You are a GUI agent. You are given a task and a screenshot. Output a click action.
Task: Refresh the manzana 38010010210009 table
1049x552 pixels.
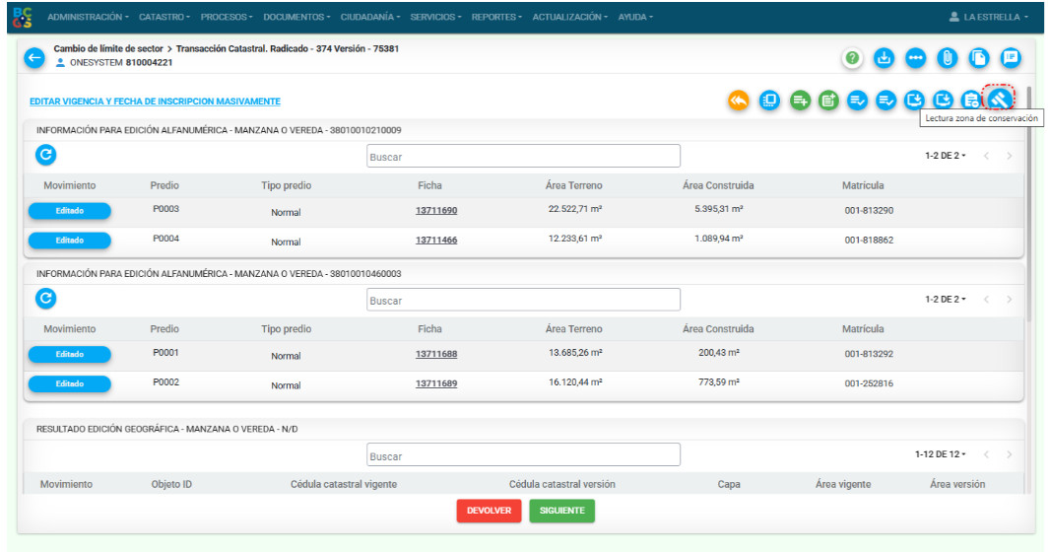coord(45,155)
